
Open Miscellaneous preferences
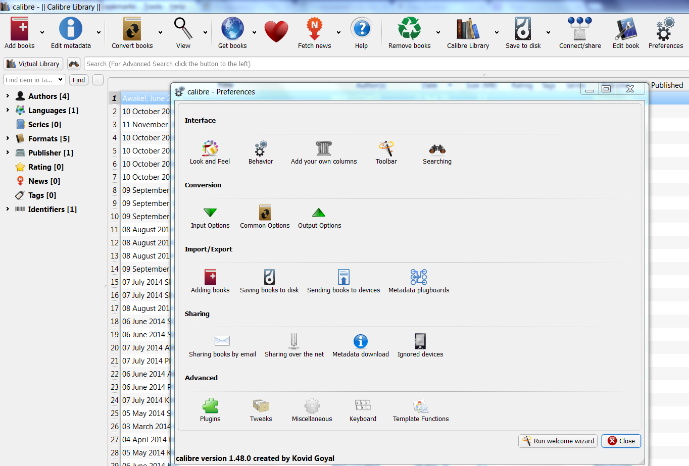click(312, 410)
